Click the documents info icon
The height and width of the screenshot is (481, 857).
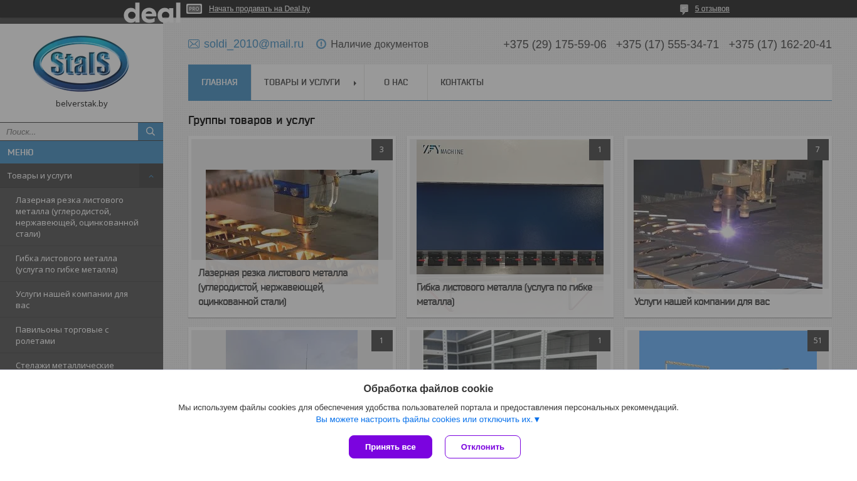coord(321,44)
